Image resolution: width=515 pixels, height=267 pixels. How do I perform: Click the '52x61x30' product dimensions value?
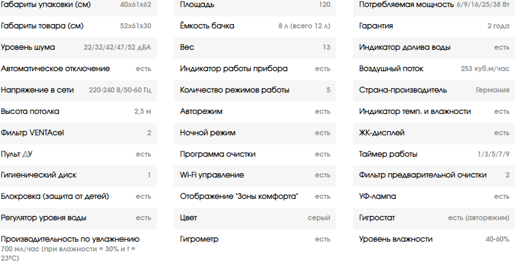tap(135, 26)
